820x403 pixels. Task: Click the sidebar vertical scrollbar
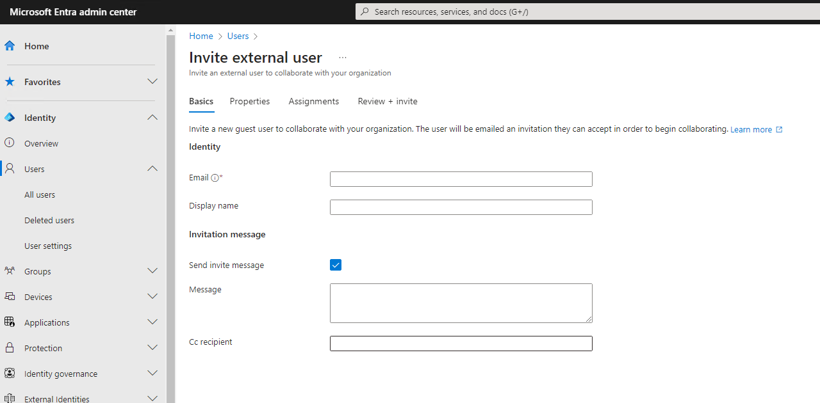[170, 217]
